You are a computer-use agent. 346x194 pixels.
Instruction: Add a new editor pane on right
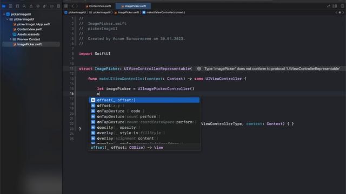point(342,6)
